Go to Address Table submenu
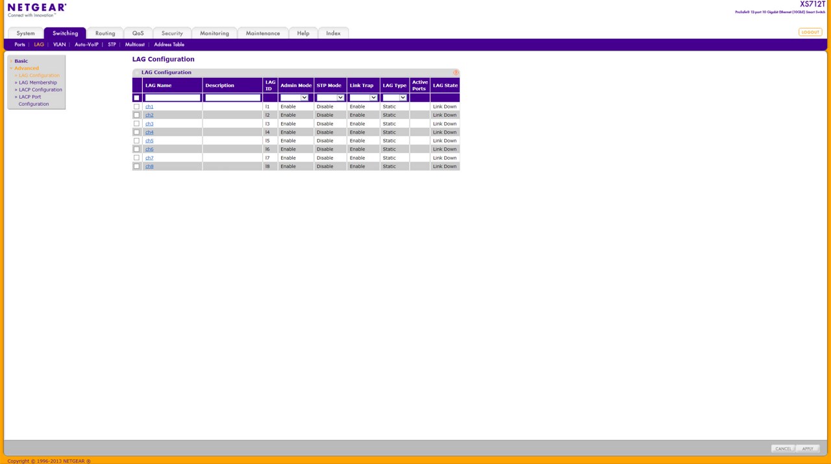The image size is (831, 464). 169,45
